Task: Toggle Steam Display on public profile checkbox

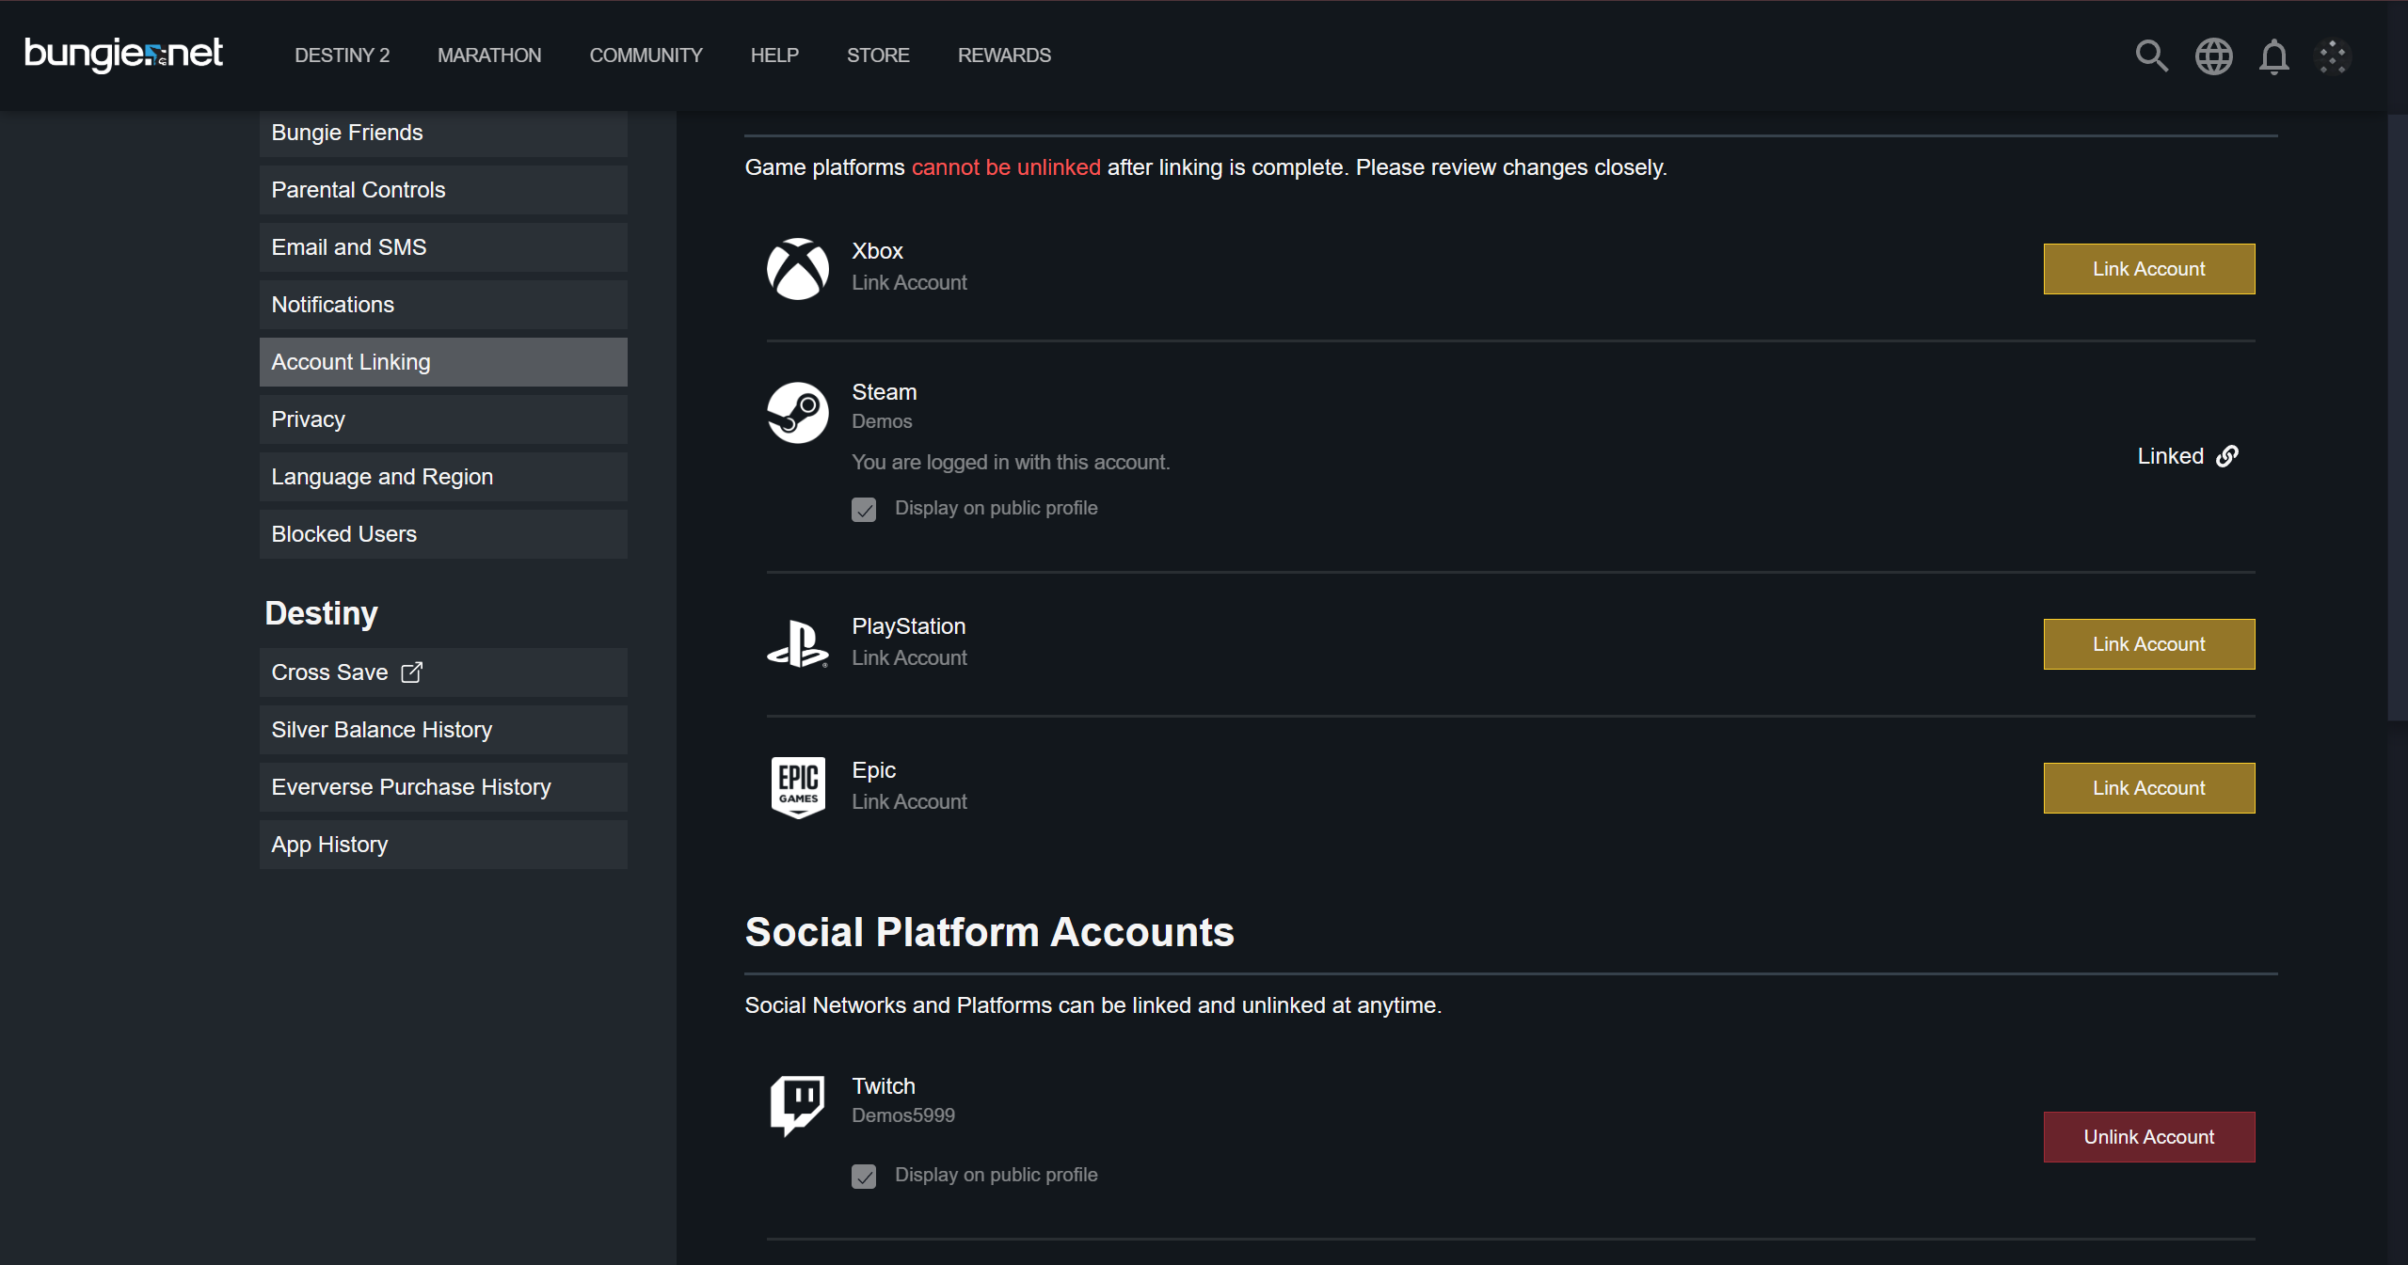Action: pos(863,510)
